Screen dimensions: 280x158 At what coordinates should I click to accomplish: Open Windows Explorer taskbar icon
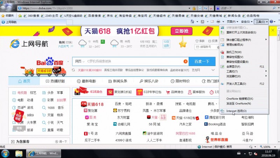(x=19, y=153)
